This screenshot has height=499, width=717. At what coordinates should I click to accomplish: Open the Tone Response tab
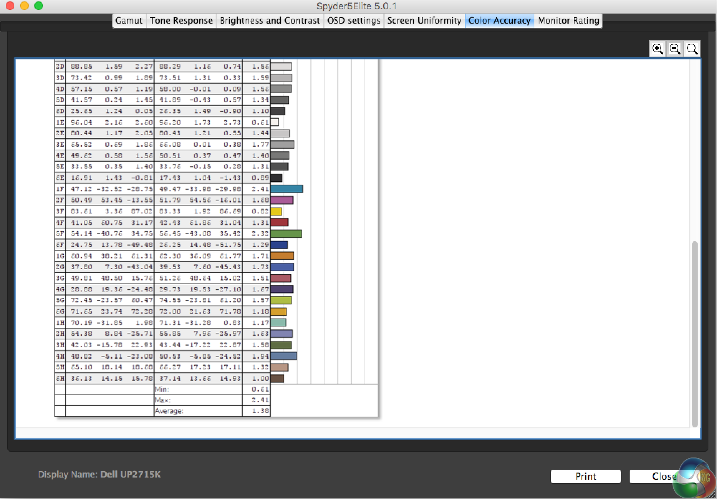click(x=181, y=20)
